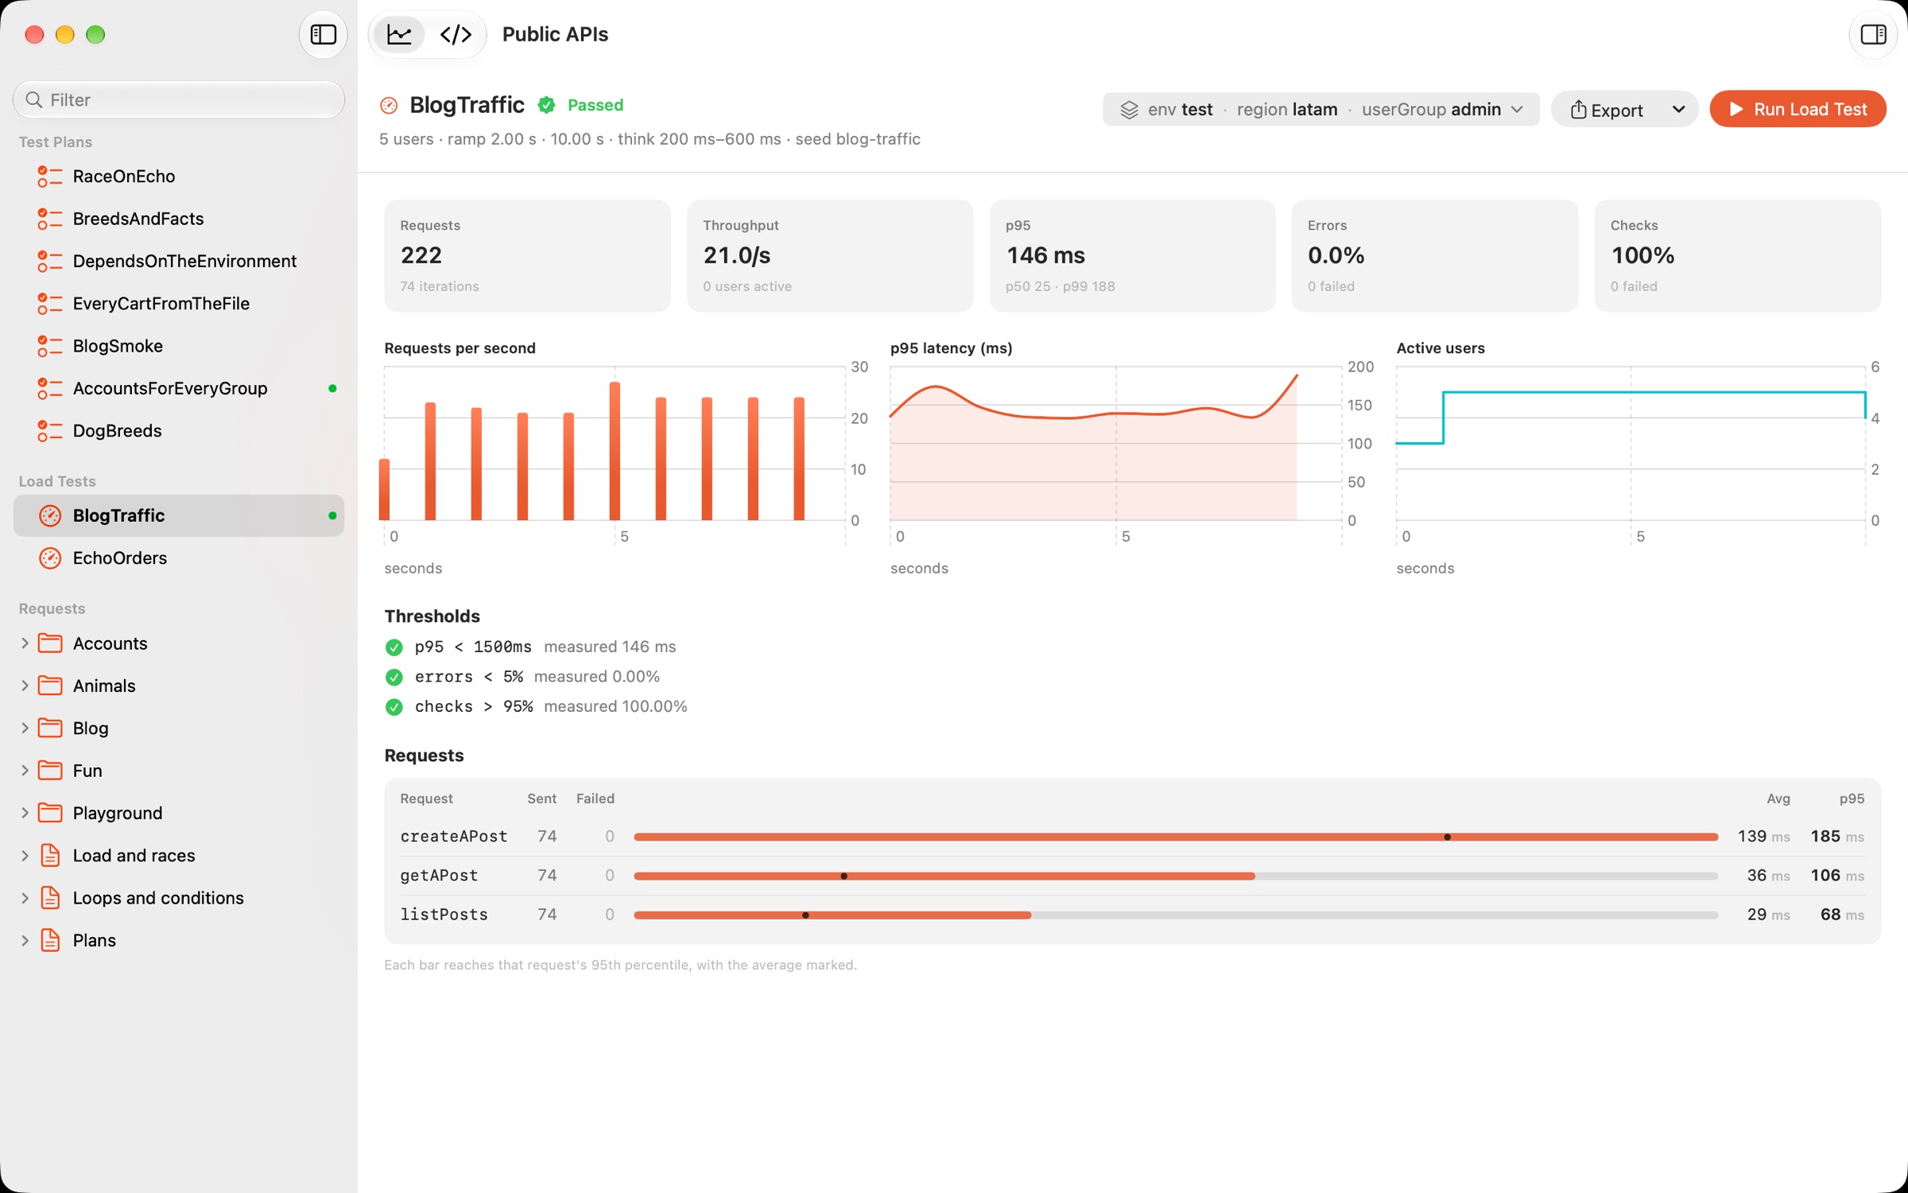Image resolution: width=1908 pixels, height=1193 pixels.
Task: Click the Export button
Action: coord(1606,109)
